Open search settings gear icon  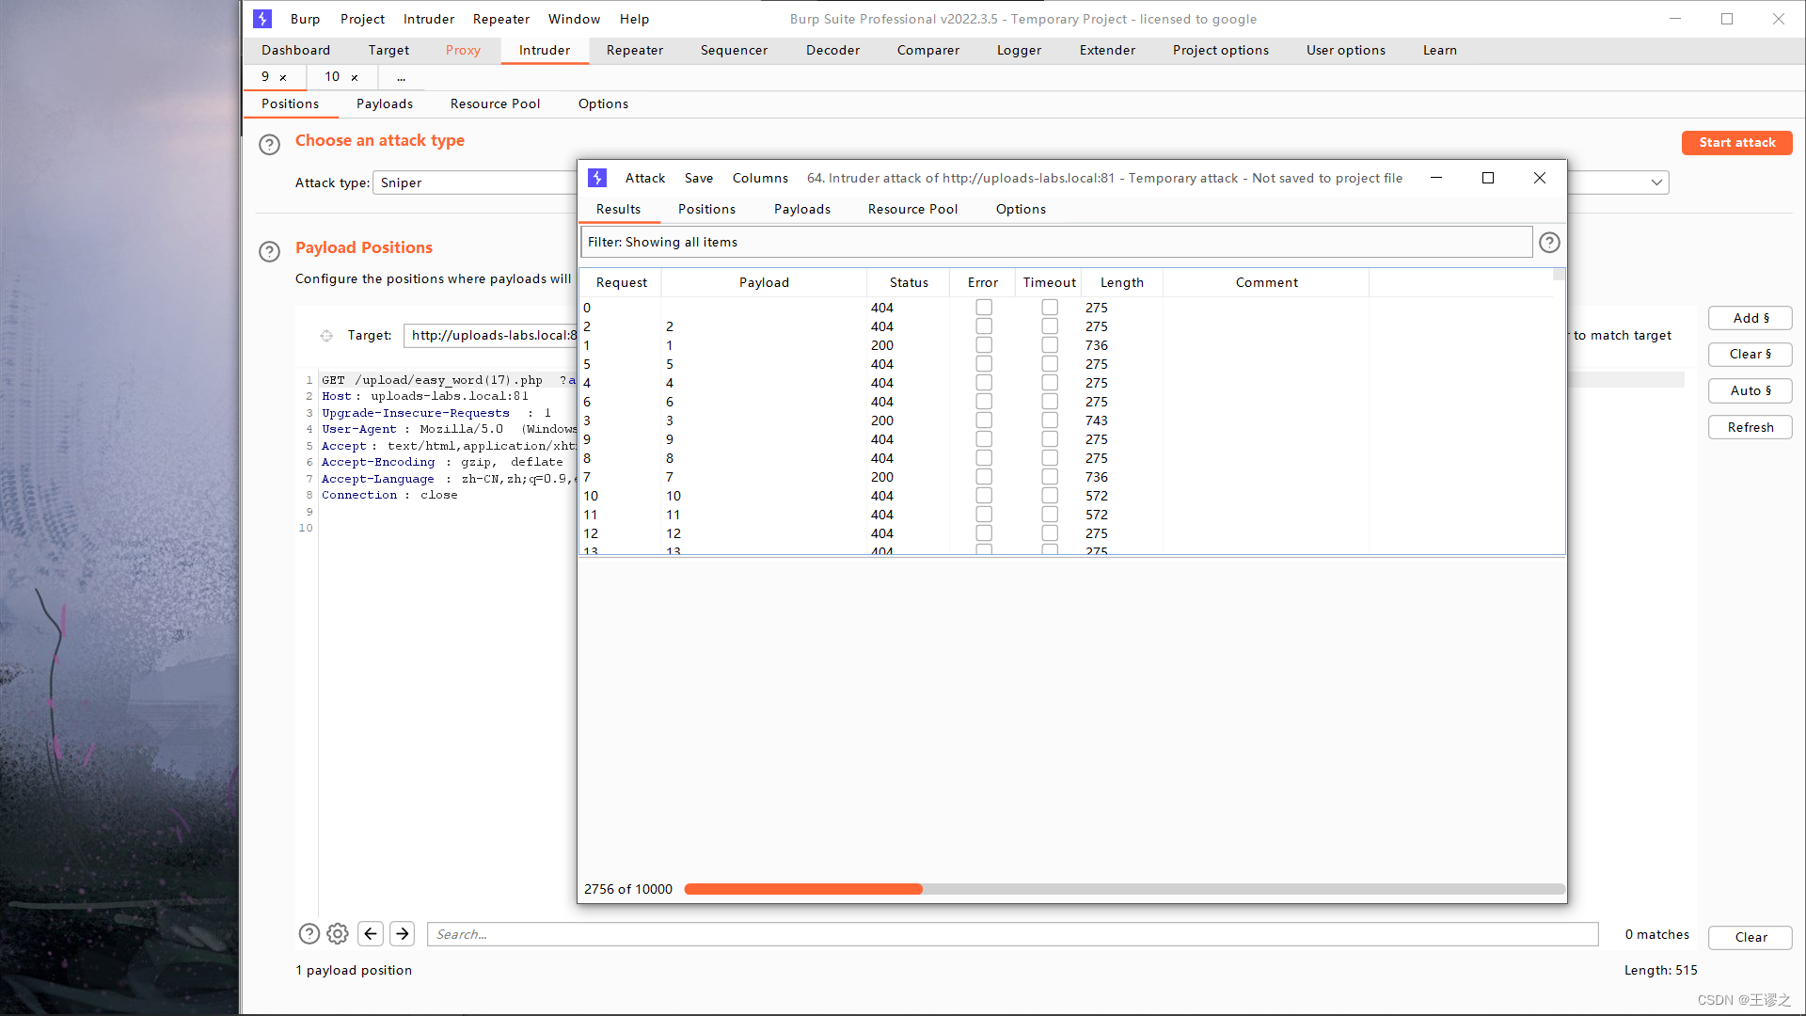(x=338, y=933)
